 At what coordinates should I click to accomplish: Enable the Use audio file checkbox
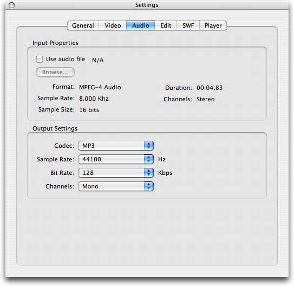(x=40, y=59)
